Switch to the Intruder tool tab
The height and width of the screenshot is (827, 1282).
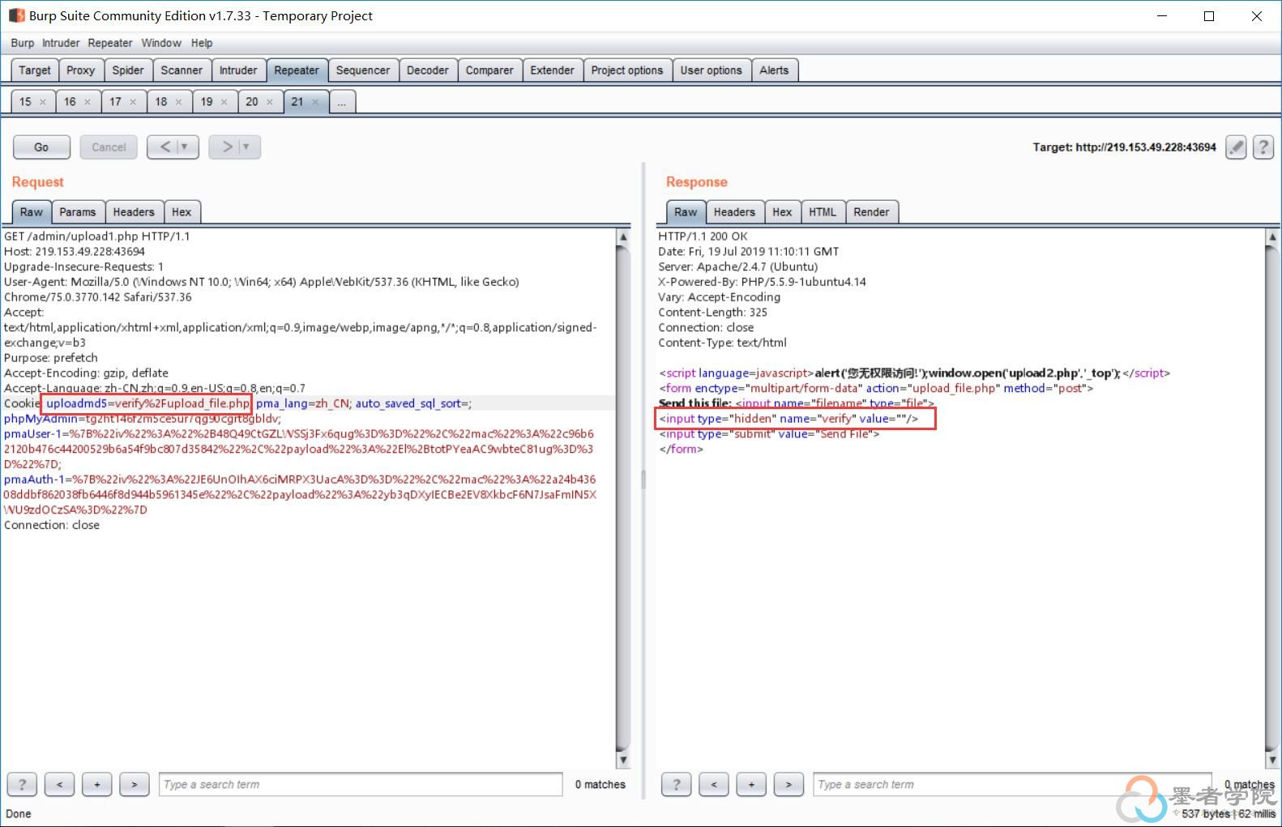[238, 70]
